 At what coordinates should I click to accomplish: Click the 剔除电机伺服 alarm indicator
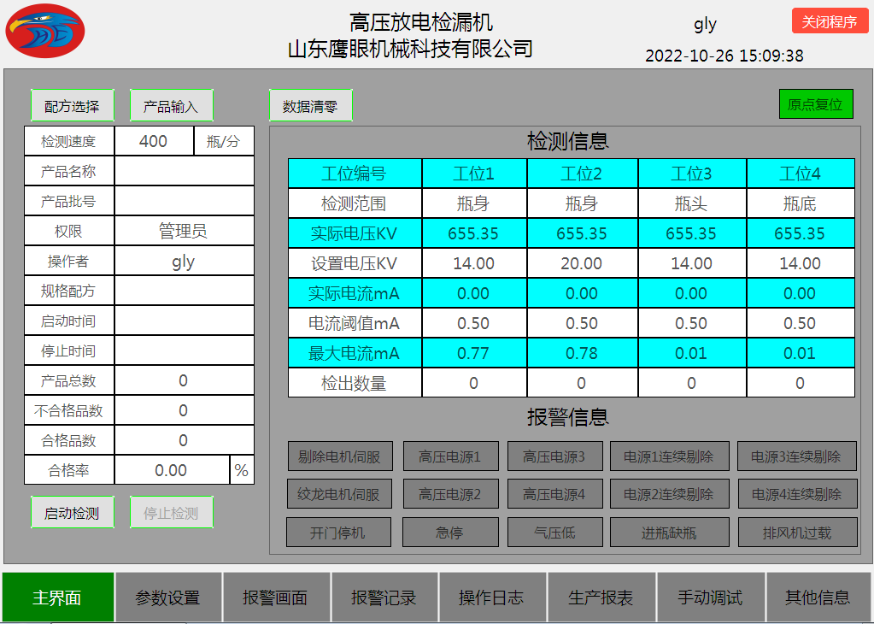point(340,456)
